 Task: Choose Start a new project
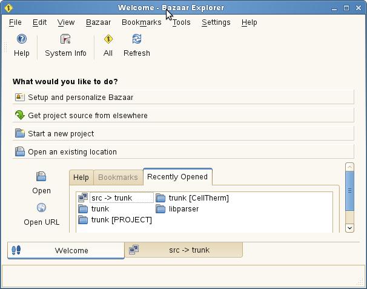click(183, 133)
